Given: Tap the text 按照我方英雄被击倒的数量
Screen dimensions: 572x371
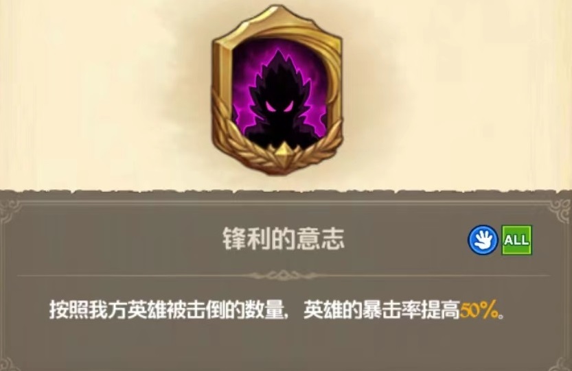Looking at the screenshot, I should coord(166,310).
